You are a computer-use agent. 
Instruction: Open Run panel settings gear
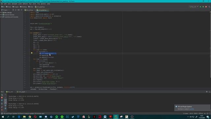(207, 92)
